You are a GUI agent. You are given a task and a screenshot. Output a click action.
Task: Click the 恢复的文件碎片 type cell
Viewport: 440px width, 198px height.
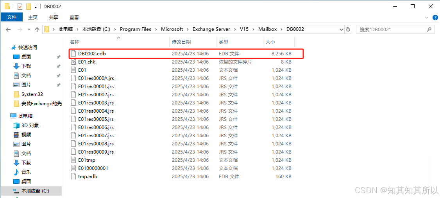(x=235, y=62)
